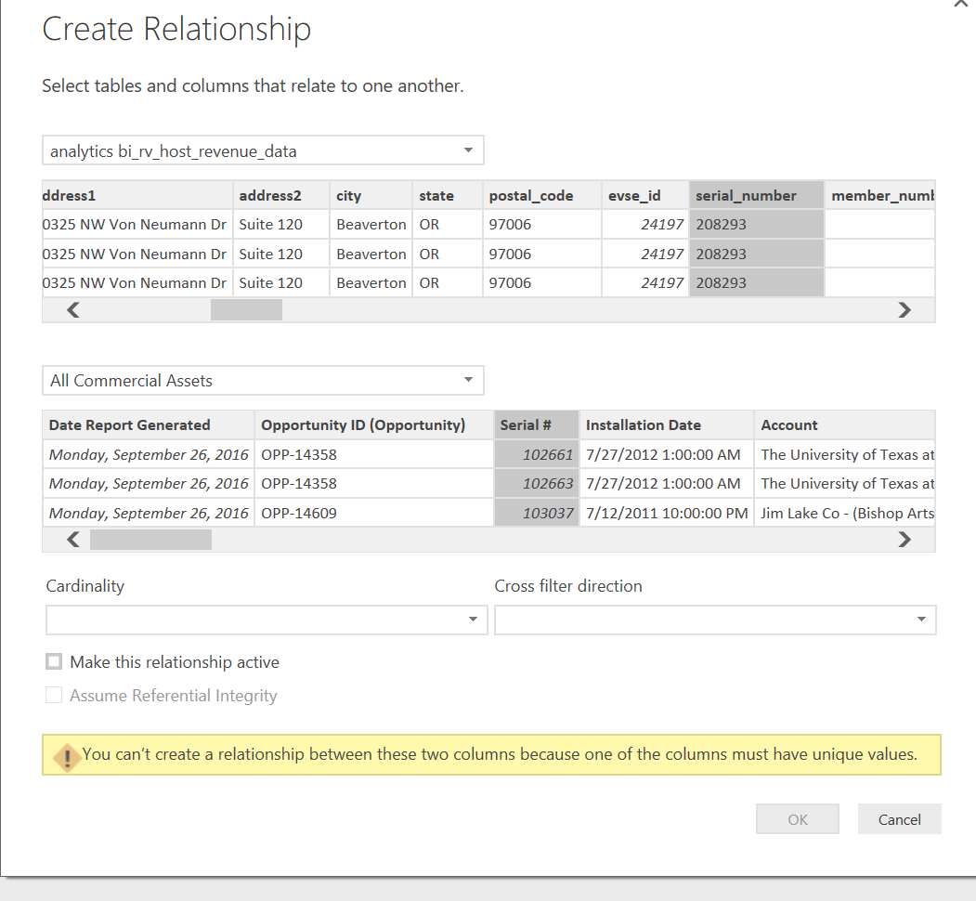
Task: Click the Cancel button
Action: [x=899, y=819]
